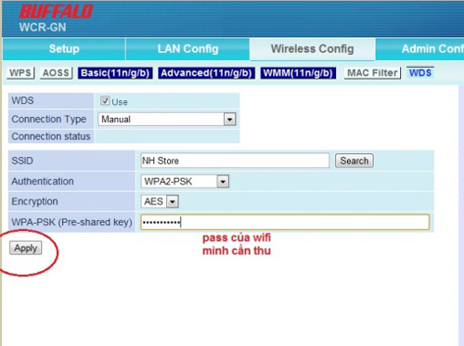
Task: Focus the WPA-PSK pre-shared key field
Action: tap(285, 222)
